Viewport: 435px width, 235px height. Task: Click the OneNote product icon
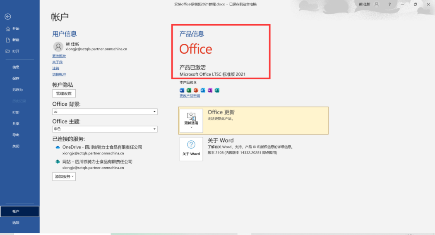point(210,90)
